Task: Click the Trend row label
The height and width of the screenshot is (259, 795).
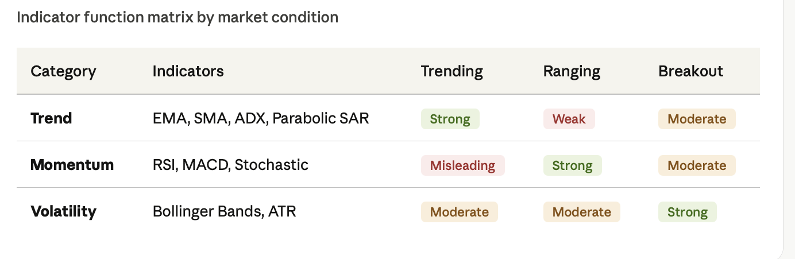Action: 51,118
